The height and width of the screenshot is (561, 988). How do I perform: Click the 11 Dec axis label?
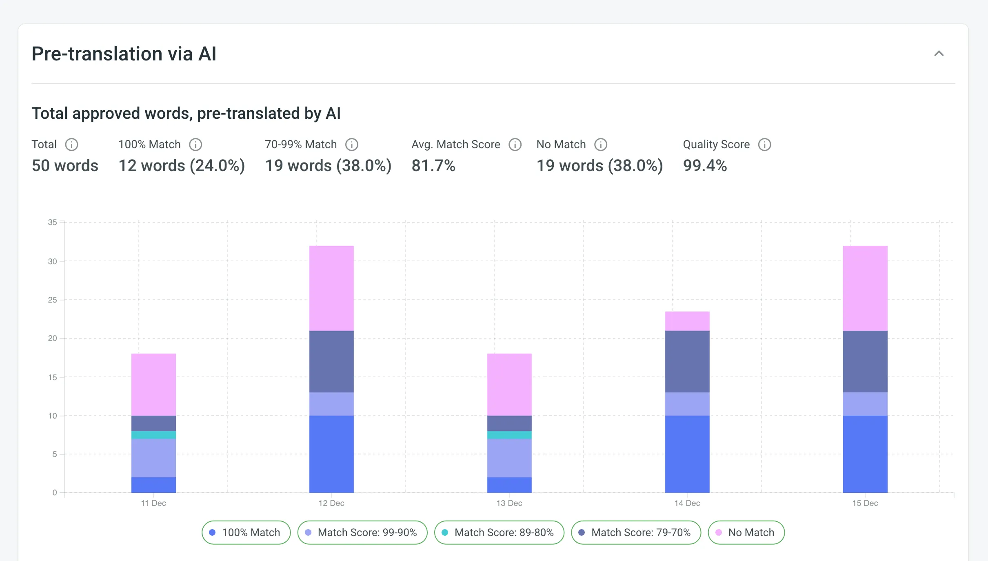point(154,503)
